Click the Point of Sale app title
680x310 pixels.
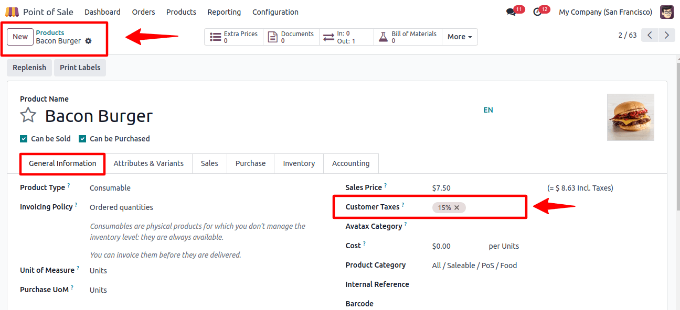point(48,12)
